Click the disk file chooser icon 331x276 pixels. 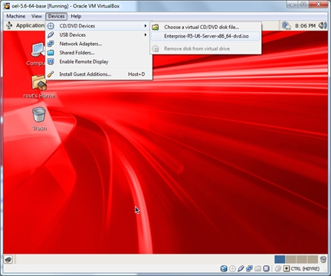click(x=156, y=27)
